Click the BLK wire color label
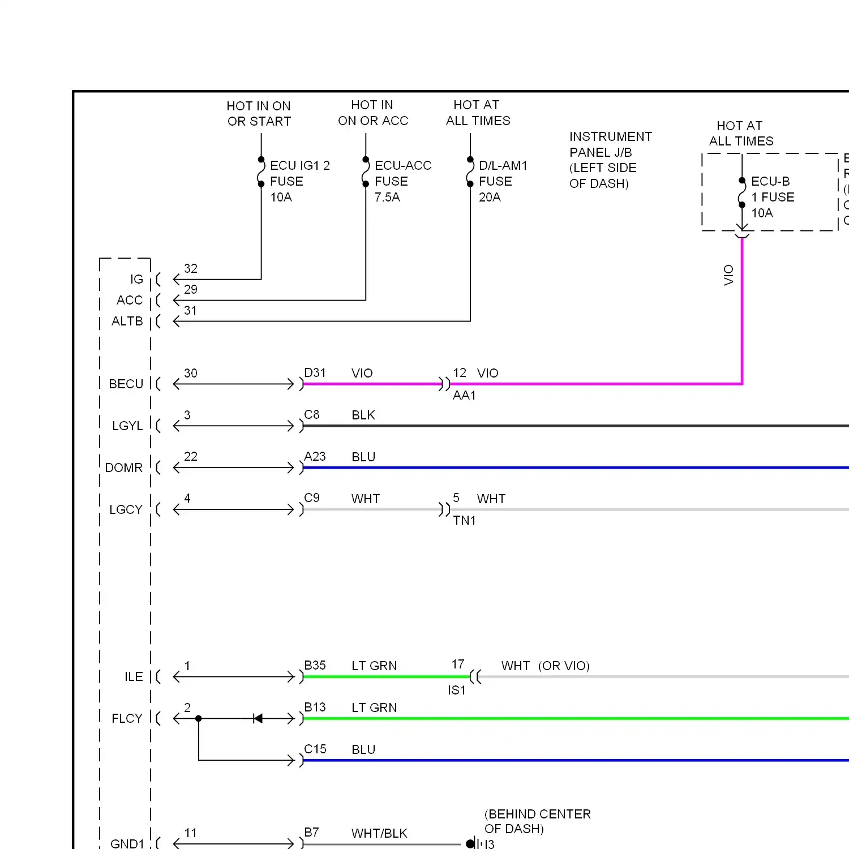This screenshot has width=849, height=849. [x=363, y=415]
